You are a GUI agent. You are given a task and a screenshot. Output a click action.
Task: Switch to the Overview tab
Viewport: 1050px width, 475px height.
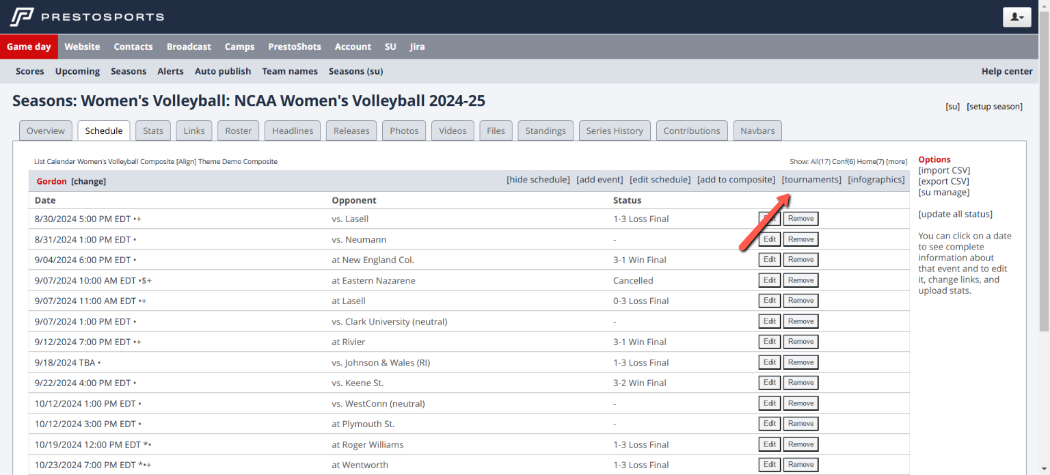(x=46, y=131)
